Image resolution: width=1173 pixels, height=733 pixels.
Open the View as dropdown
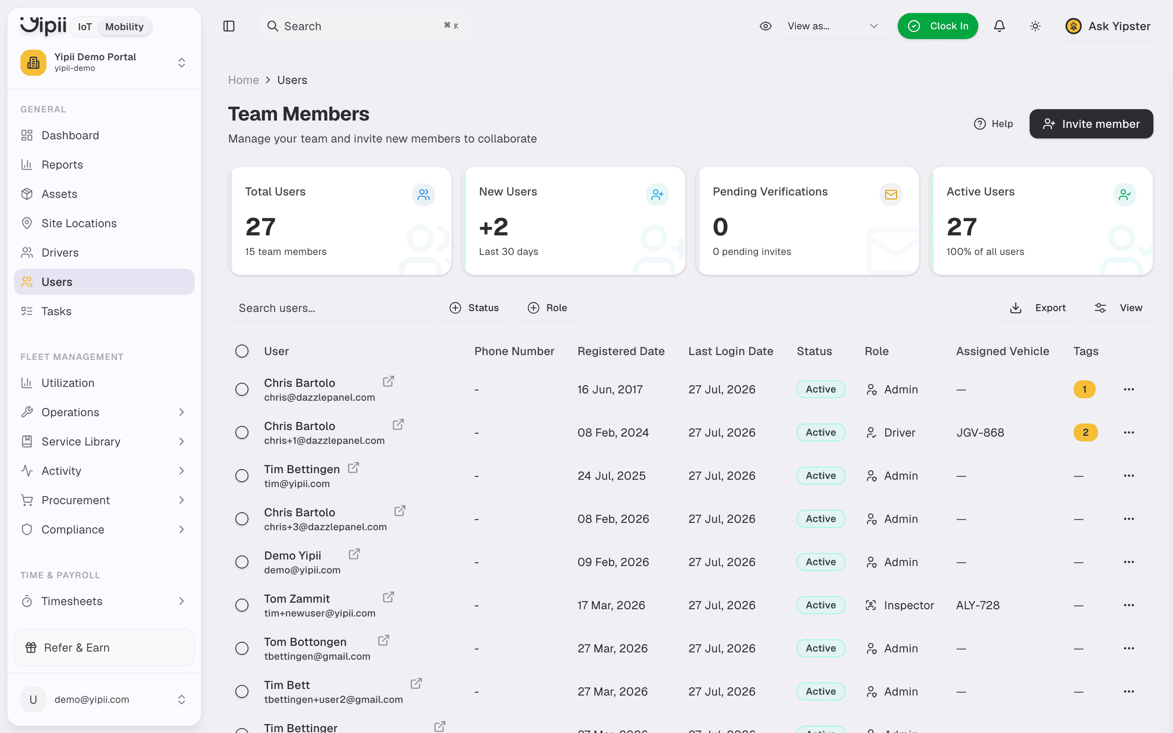click(833, 26)
